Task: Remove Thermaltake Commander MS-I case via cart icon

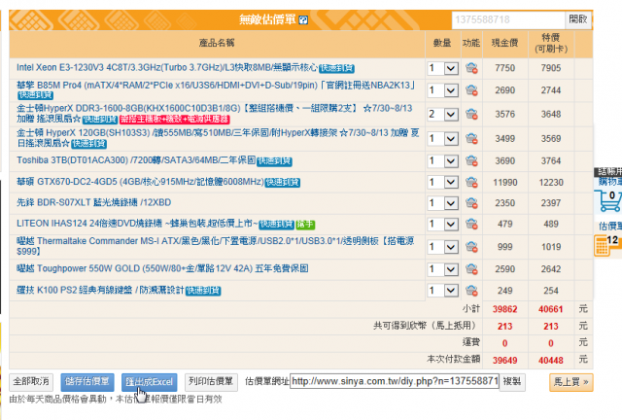Action: 471,247
